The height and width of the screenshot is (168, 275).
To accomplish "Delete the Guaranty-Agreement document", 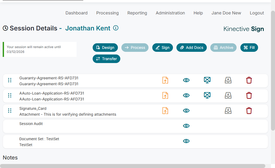I will point(249,80).
